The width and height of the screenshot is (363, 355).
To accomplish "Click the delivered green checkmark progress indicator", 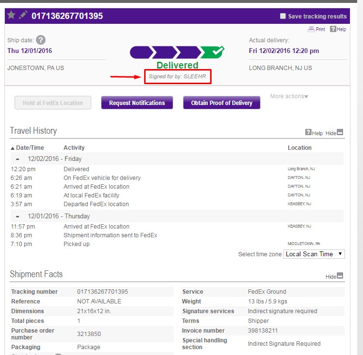I will point(212,52).
